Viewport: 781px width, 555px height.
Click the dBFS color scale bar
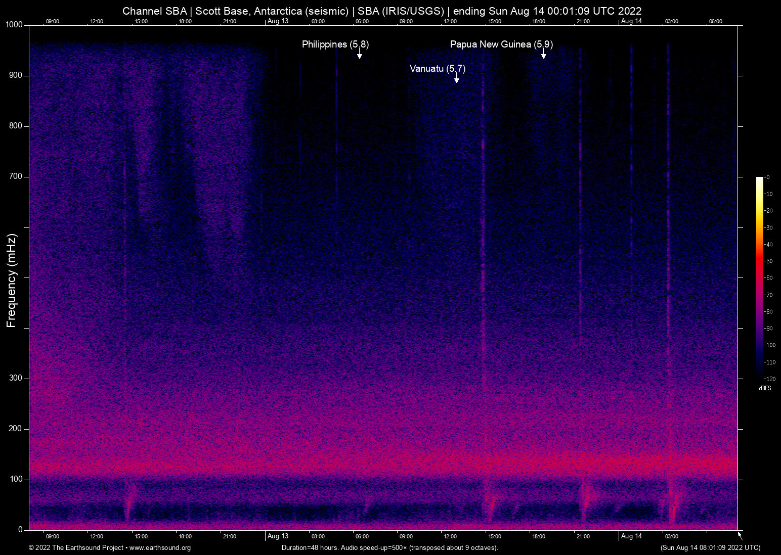(759, 277)
